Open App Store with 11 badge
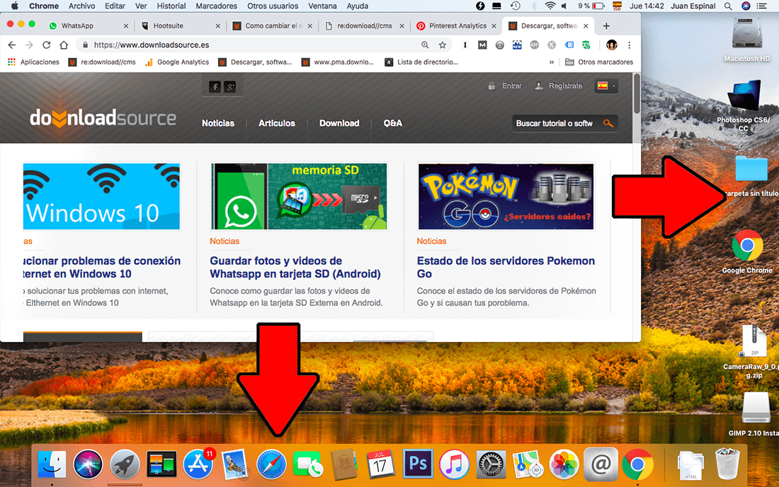Image resolution: width=779 pixels, height=487 pixels. (199, 464)
